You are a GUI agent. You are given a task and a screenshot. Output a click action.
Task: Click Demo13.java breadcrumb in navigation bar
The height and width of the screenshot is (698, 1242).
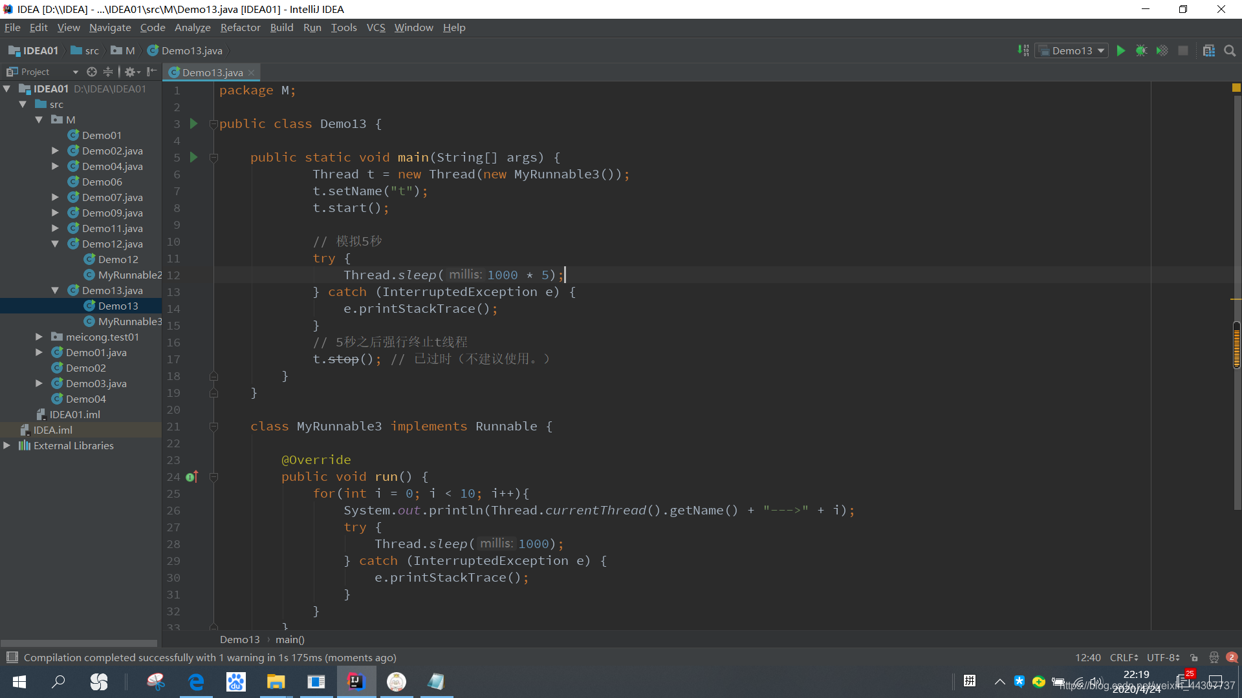(185, 50)
